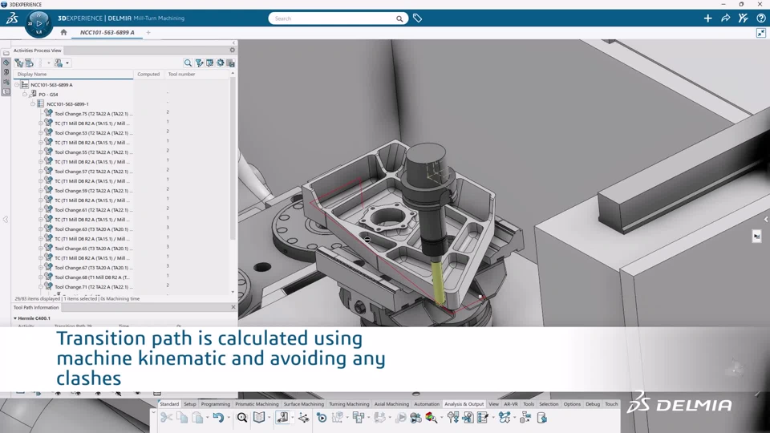This screenshot has width=770, height=433.
Task: Switch to the Prismatic Machining tab
Action: pyautogui.click(x=257, y=404)
